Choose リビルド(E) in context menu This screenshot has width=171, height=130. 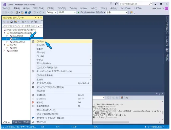pyautogui.click(x=61, y=45)
